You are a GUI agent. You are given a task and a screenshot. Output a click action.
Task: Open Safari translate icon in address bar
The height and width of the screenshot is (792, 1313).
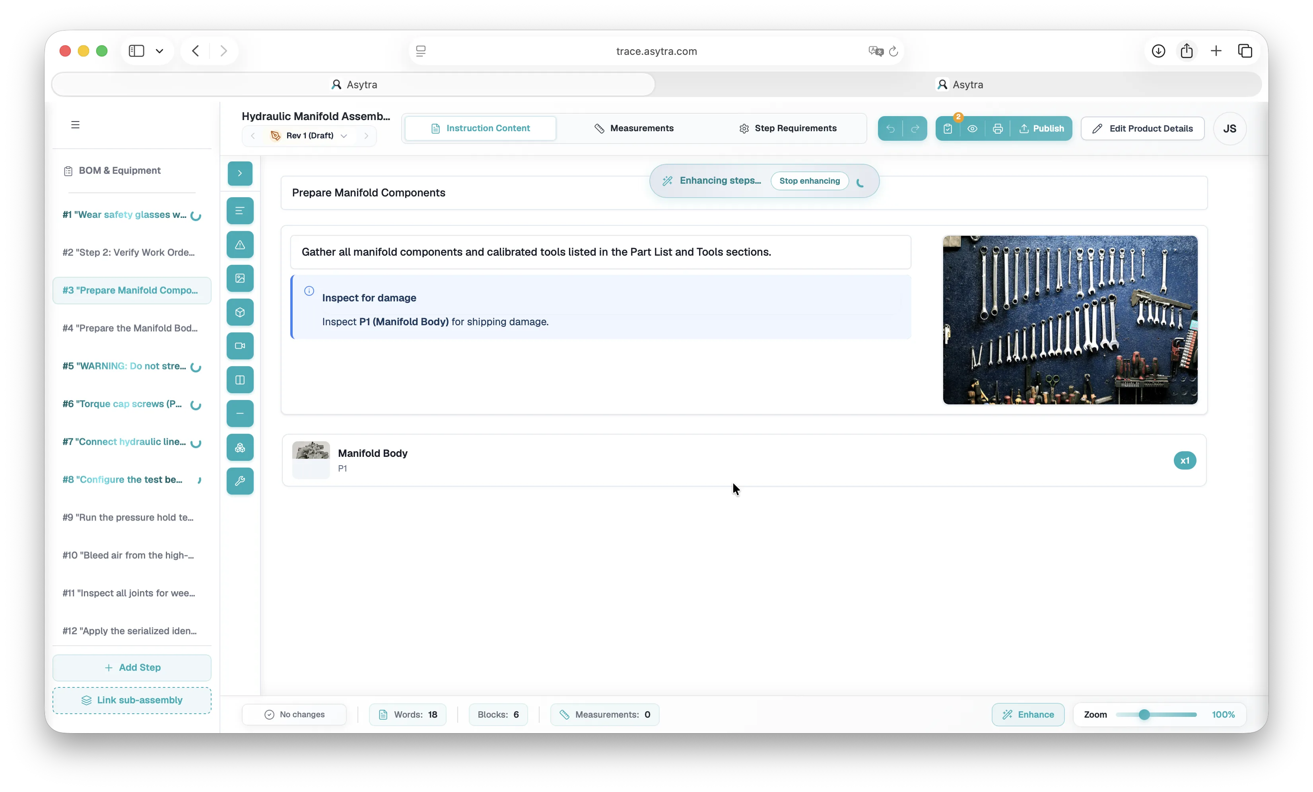876,51
